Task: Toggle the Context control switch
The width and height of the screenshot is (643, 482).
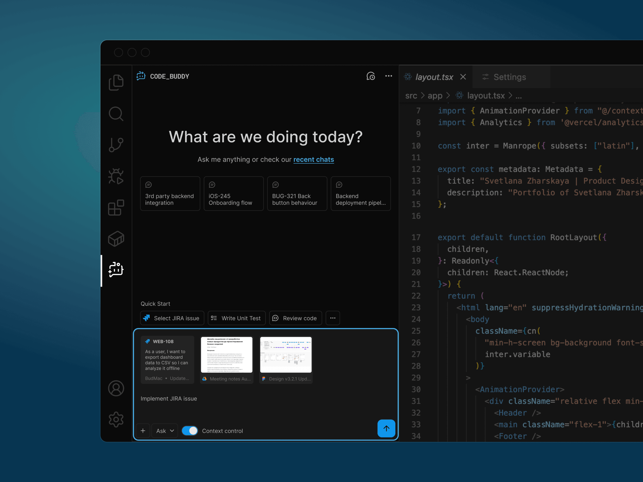Action: (190, 431)
